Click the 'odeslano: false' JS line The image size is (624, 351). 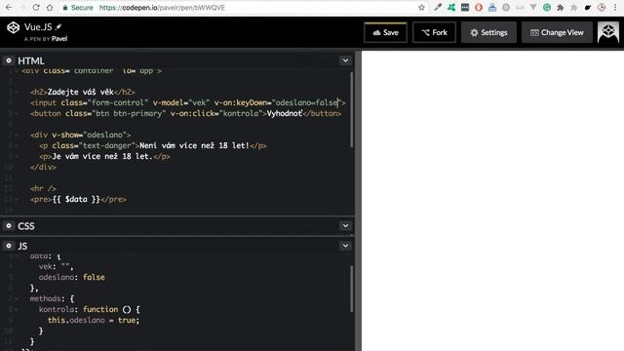click(71, 277)
